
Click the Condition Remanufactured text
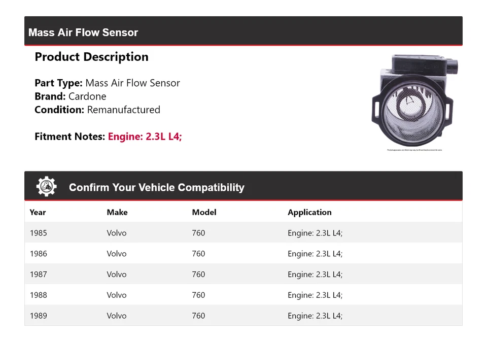click(97, 110)
